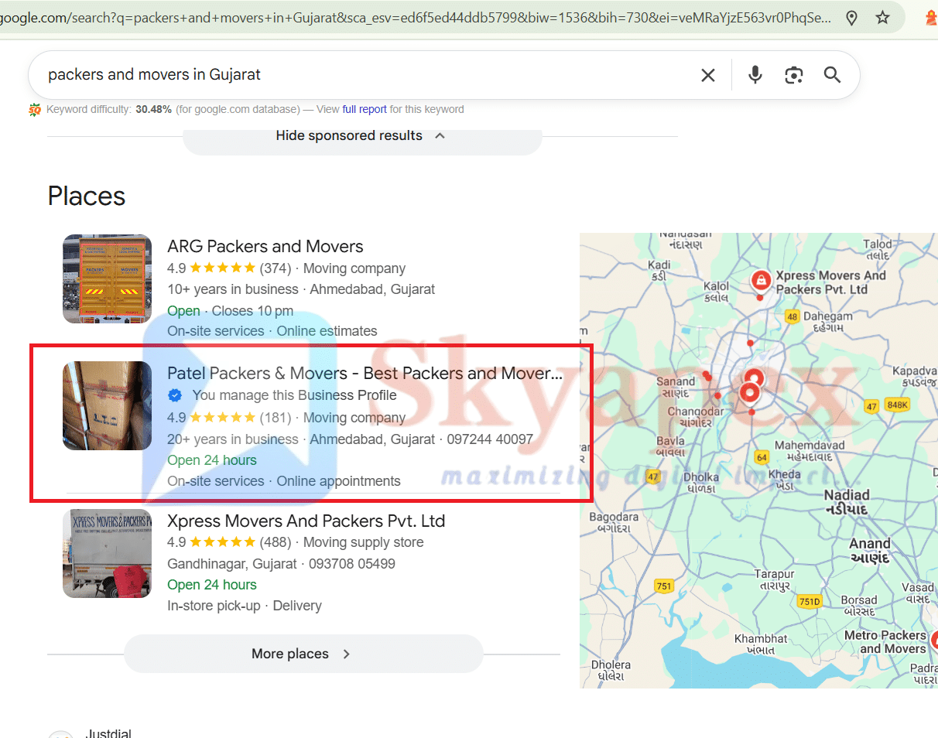This screenshot has height=738, width=938.
Task: Click the location pin icon in address bar
Action: coord(851,18)
